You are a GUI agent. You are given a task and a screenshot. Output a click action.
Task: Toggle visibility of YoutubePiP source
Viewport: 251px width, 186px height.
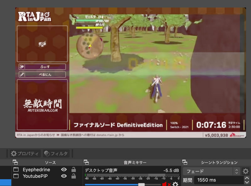tap(64, 176)
